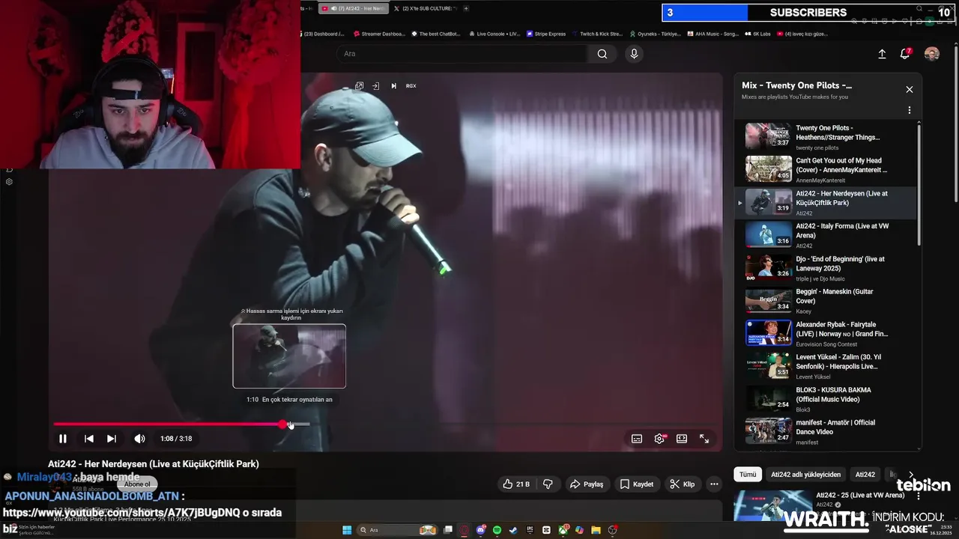Open the 6K Labs bookmark
The height and width of the screenshot is (539, 959).
tap(757, 34)
